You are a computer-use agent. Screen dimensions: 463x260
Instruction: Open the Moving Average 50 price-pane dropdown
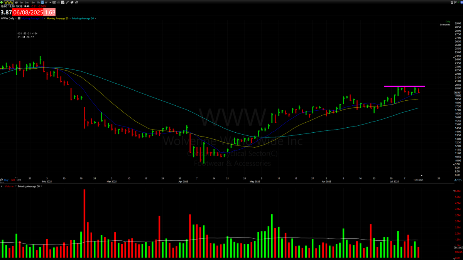pos(95,18)
